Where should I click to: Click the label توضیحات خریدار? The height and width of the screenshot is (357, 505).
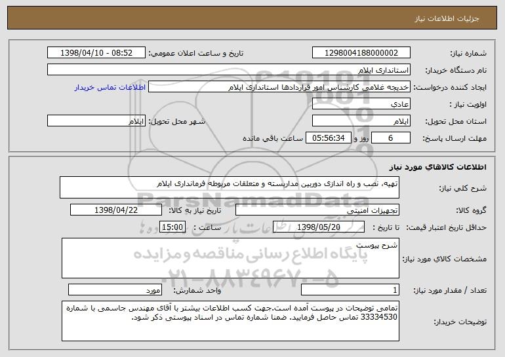(x=460, y=322)
